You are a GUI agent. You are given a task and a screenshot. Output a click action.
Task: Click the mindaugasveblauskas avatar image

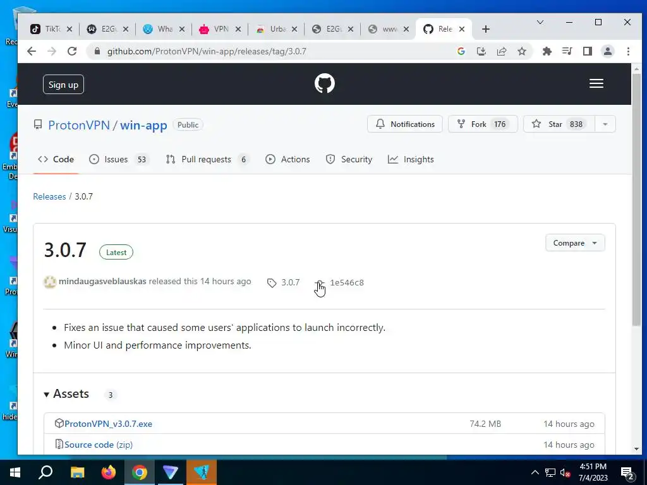[x=50, y=282]
